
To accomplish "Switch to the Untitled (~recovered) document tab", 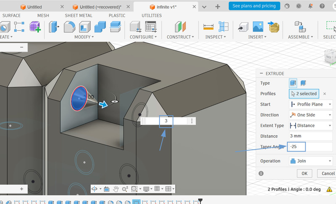I will click(100, 7).
